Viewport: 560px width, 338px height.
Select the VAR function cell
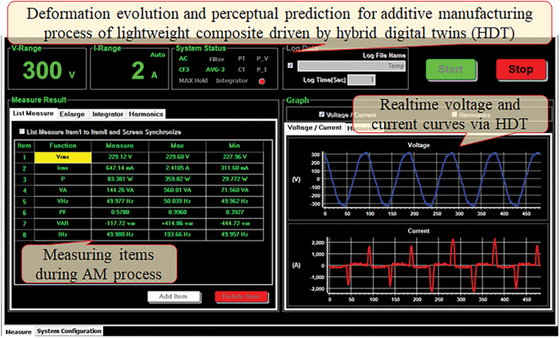(62, 224)
